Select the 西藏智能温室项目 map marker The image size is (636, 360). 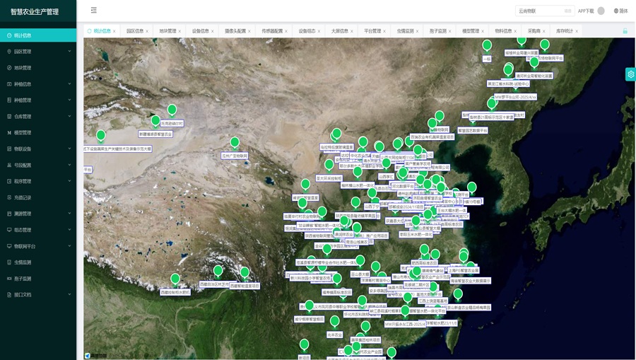pyautogui.click(x=245, y=273)
